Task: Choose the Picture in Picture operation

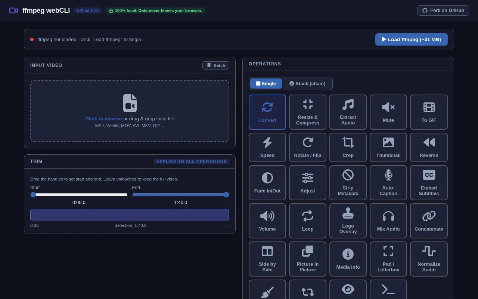Action: (308, 259)
